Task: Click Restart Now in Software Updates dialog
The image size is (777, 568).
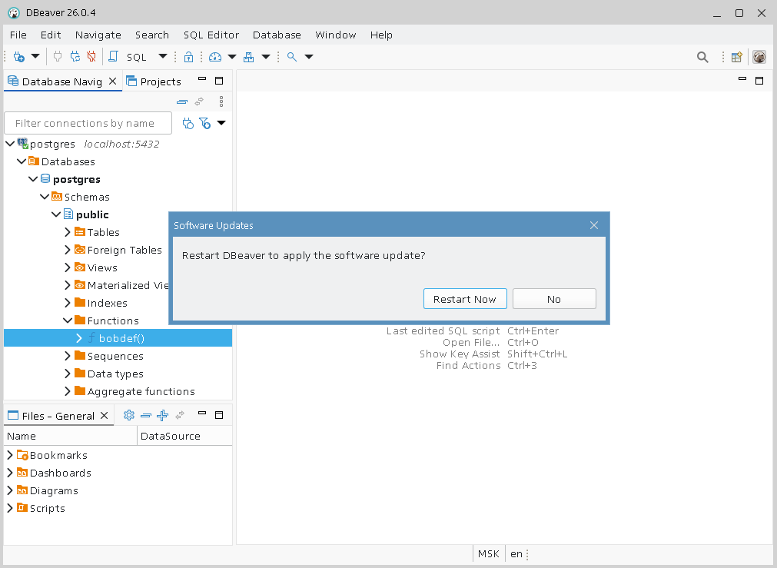Action: [465, 299]
